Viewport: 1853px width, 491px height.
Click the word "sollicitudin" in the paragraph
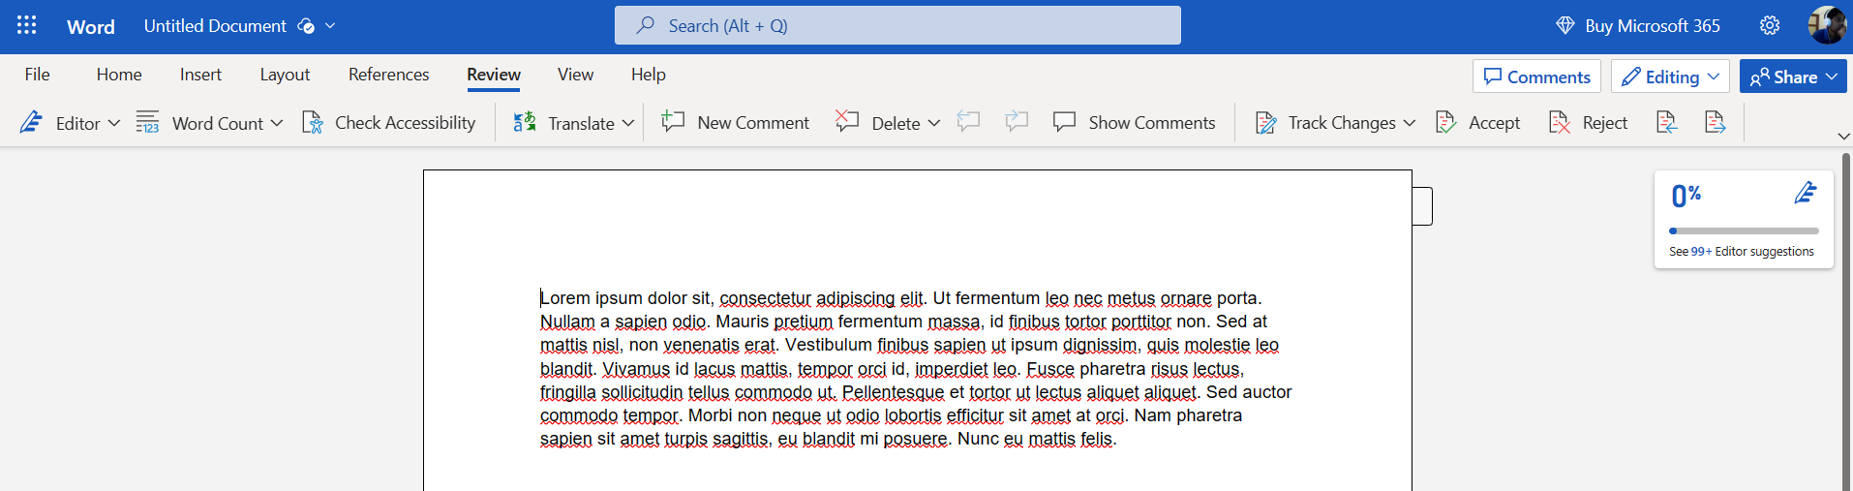(642, 392)
